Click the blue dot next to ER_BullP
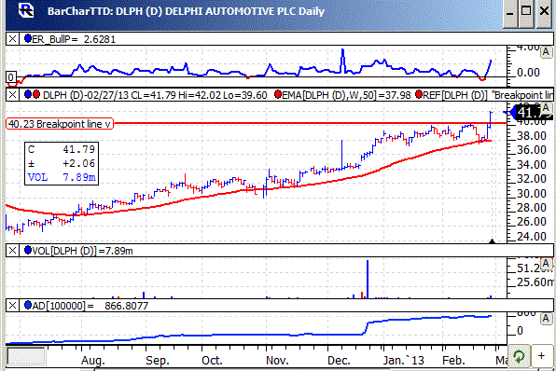 click(x=28, y=38)
